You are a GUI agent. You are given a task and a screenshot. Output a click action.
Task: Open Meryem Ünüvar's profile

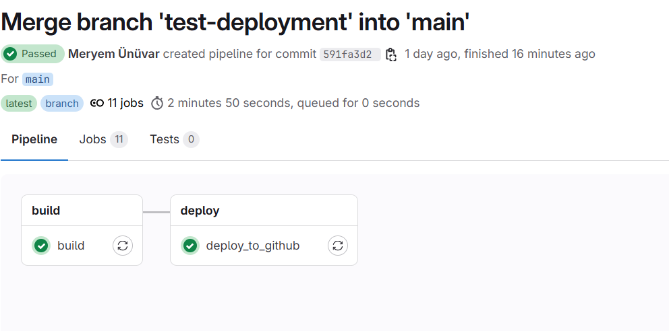point(114,54)
